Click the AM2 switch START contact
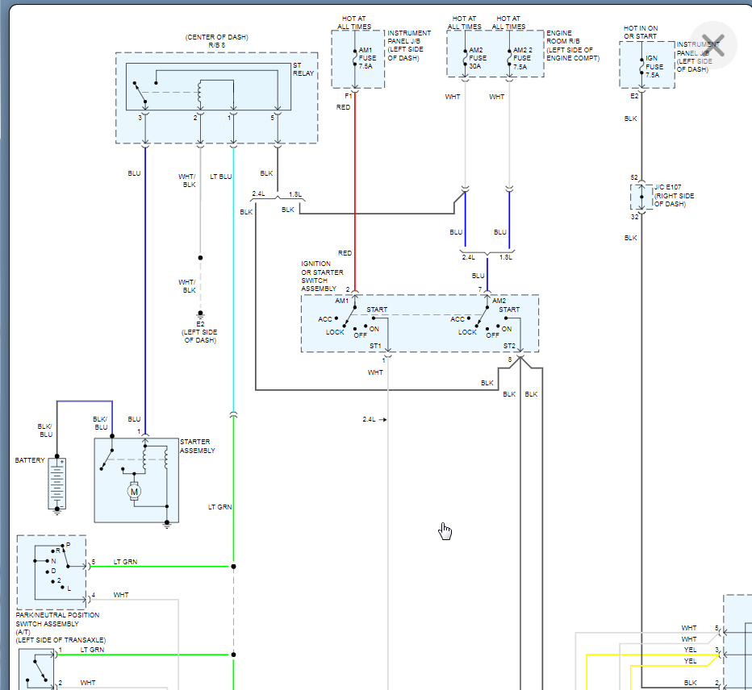 click(x=506, y=318)
